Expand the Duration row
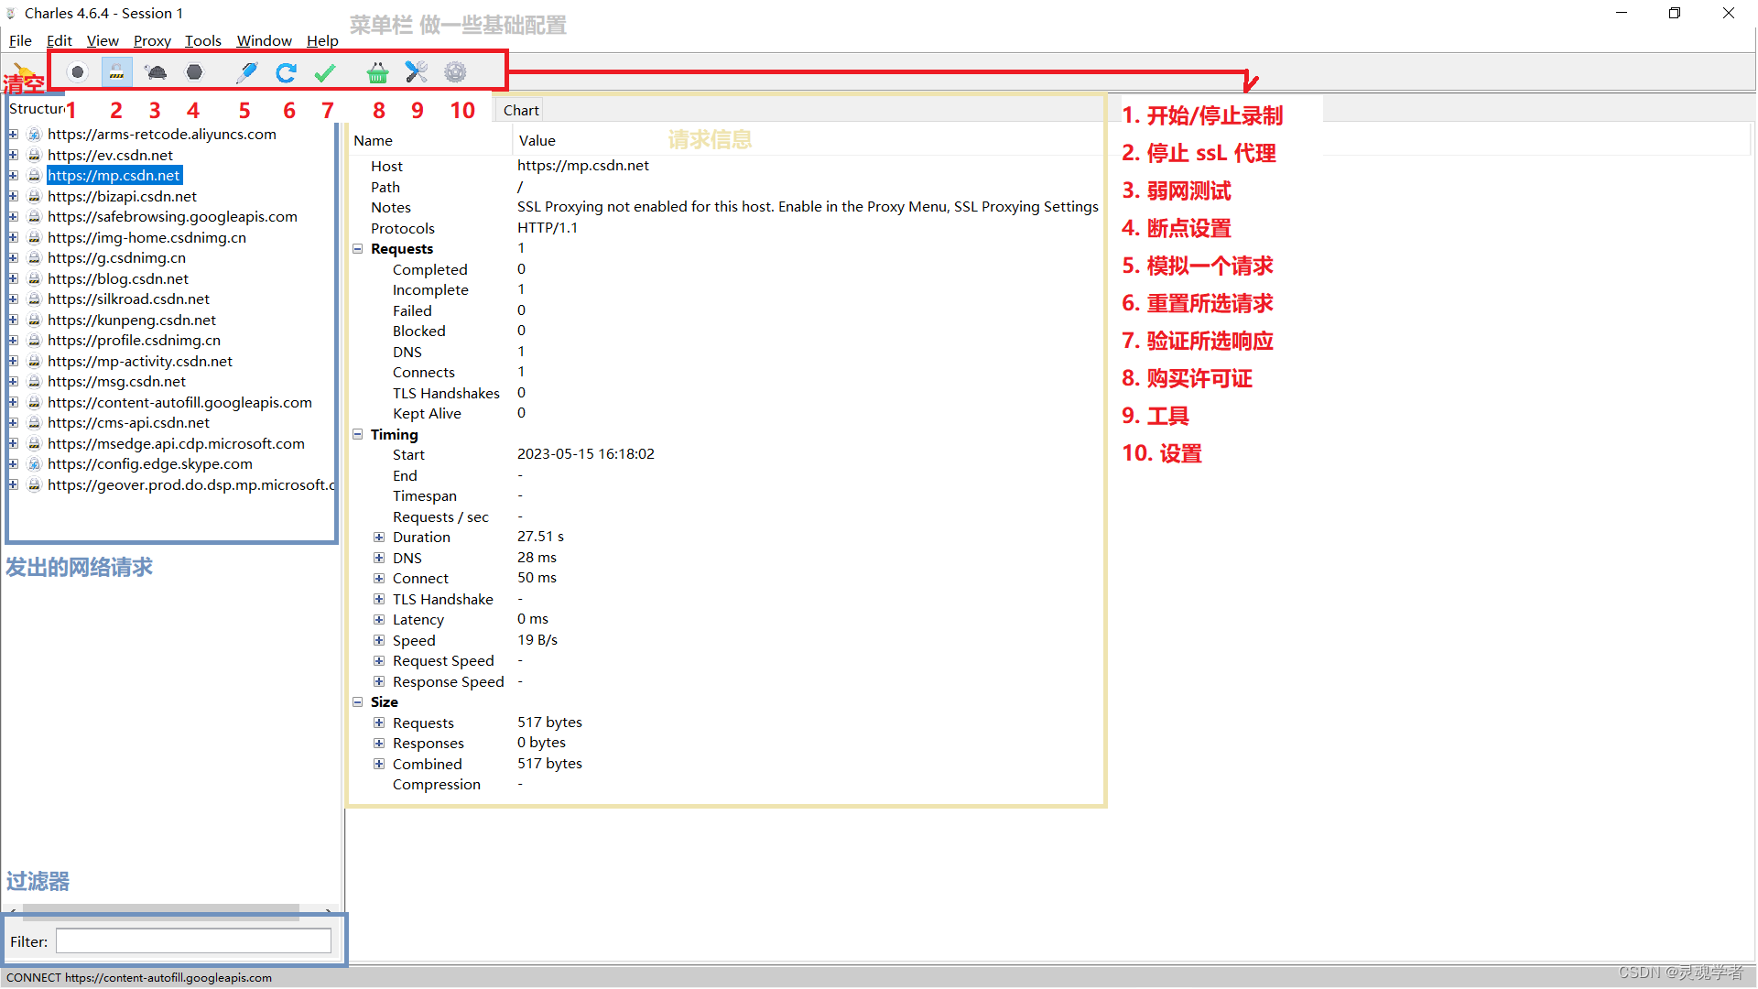This screenshot has height=989, width=1758. (379, 538)
